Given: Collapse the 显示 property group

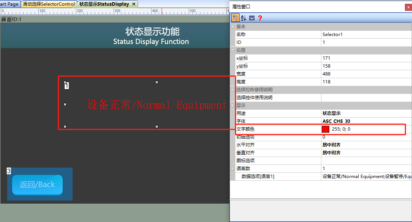Looking at the screenshot, I should click(x=233, y=106).
